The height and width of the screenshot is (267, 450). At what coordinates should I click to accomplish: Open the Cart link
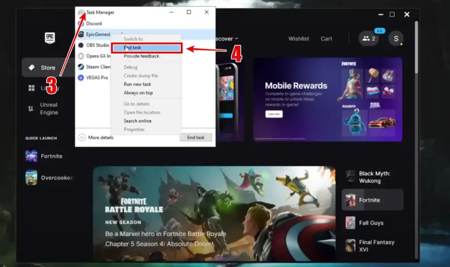pyautogui.click(x=327, y=39)
